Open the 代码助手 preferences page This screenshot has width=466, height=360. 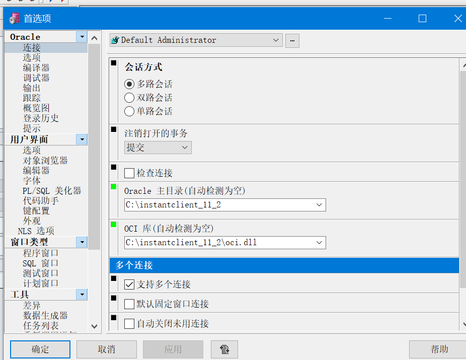(x=41, y=201)
